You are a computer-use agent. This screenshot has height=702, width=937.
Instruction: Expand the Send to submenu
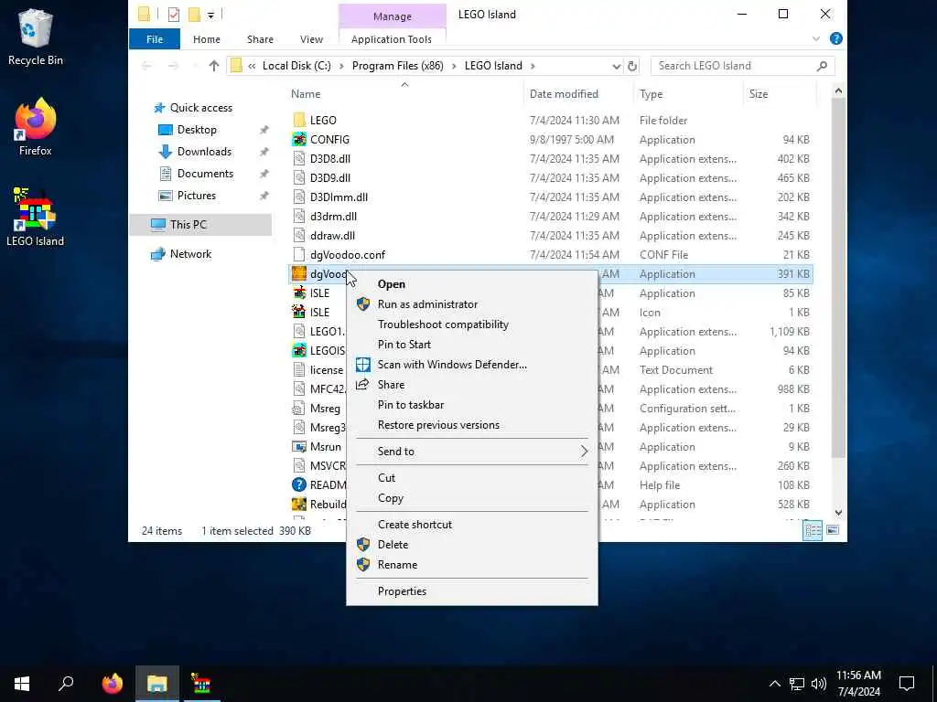[472, 452]
